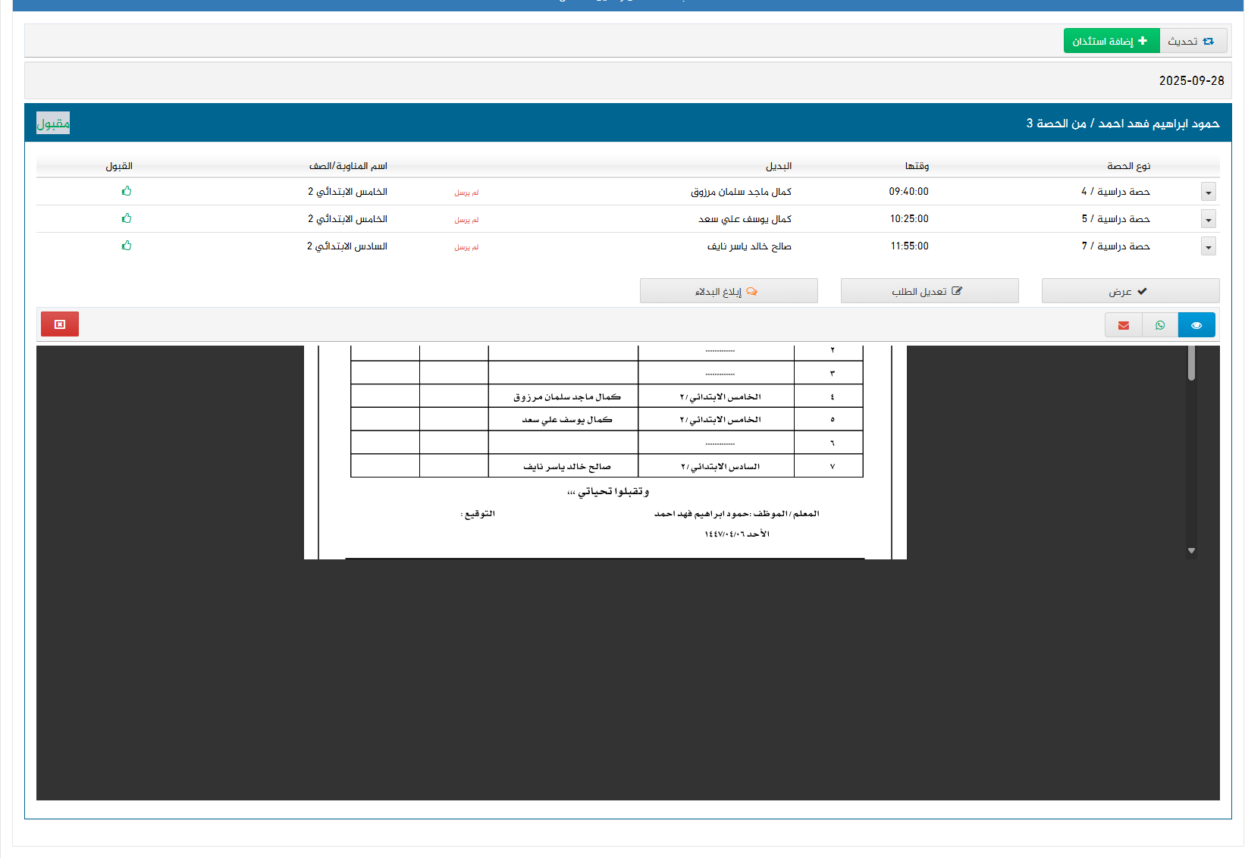Click لم يرسل status for صالح خالد
Screen dimensions: 1245x858
pyautogui.click(x=466, y=247)
